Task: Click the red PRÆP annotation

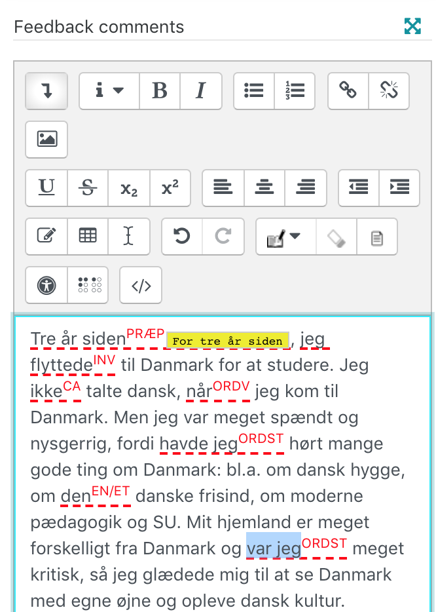Action: coord(145,334)
